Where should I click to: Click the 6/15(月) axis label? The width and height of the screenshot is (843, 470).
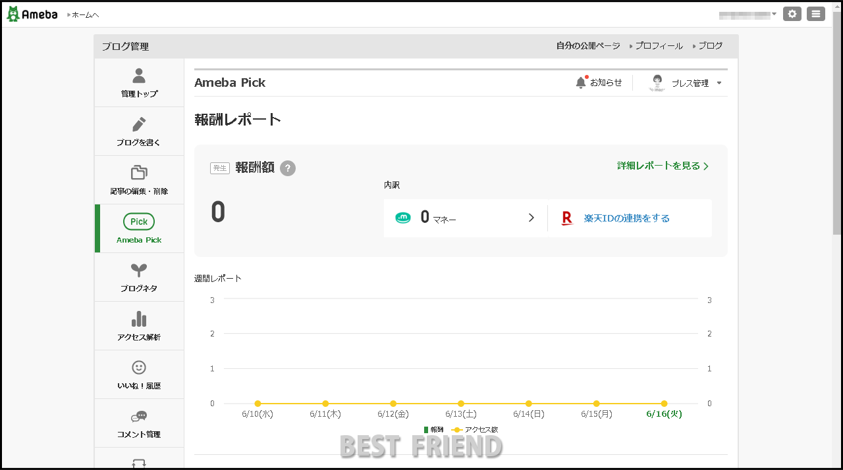[x=597, y=414]
